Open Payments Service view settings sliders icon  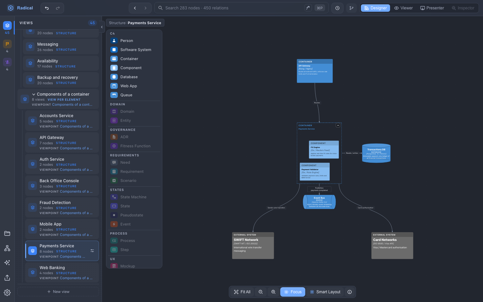coord(92,251)
